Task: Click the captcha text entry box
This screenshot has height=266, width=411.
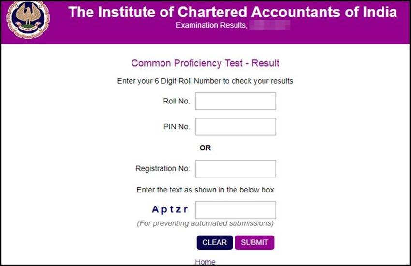Action: [235, 210]
